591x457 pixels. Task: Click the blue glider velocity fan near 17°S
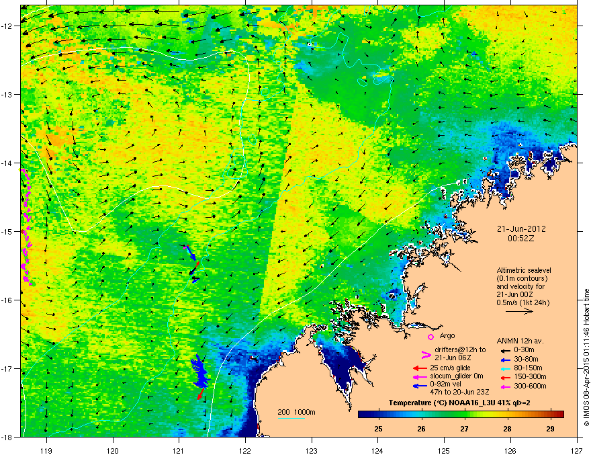199,372
